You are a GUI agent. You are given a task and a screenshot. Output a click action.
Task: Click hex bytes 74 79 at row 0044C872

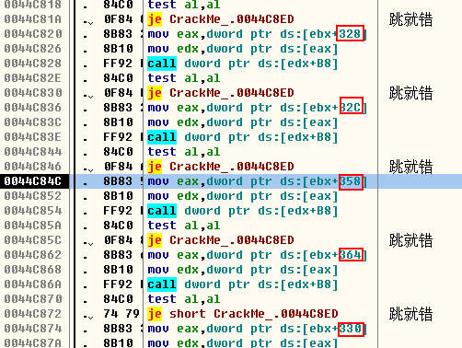pyautogui.click(x=121, y=314)
